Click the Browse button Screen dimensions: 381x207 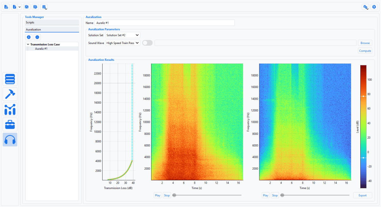point(365,43)
